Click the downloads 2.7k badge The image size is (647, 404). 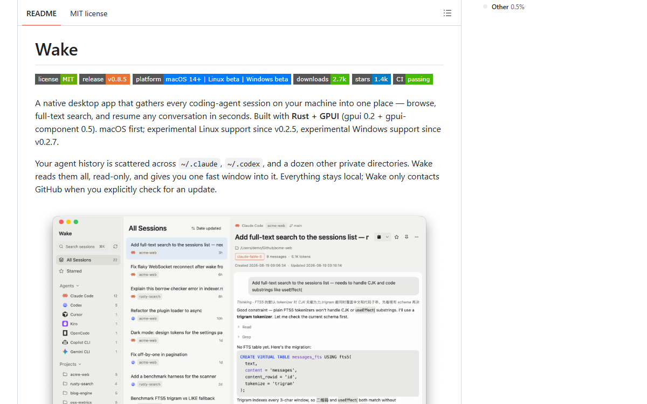321,79
